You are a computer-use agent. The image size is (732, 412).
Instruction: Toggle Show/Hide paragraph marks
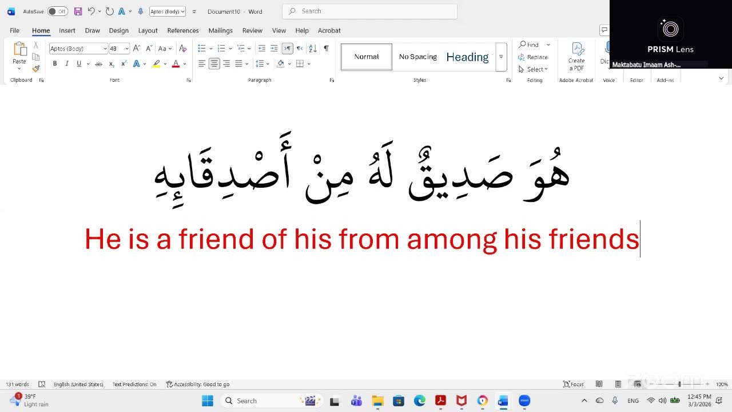[326, 49]
